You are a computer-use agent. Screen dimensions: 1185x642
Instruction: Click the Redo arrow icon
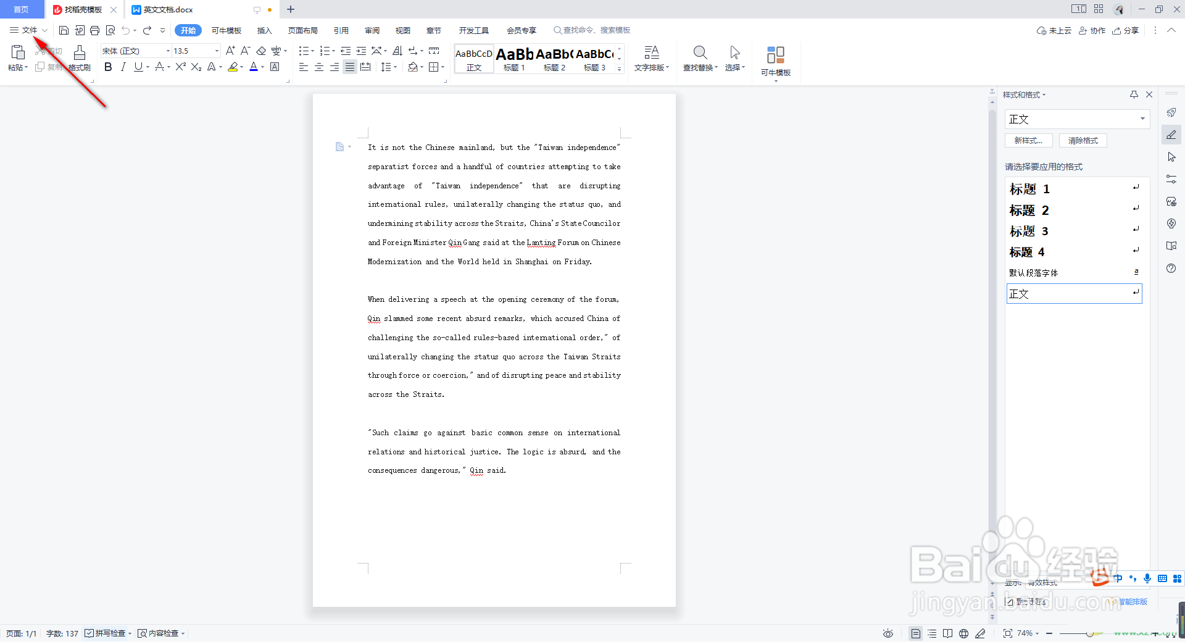coord(147,30)
